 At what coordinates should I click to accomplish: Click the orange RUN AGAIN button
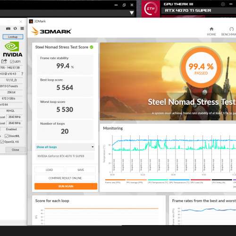tap(66, 186)
